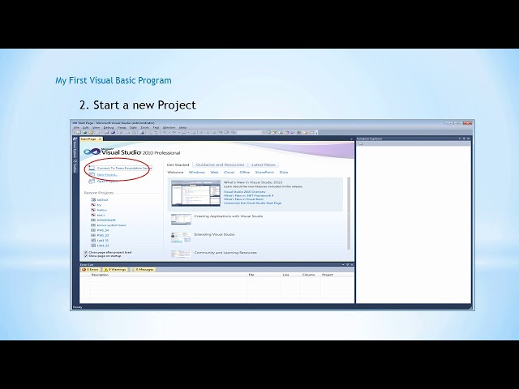Open the Debug menu
This screenshot has height=389, width=519.
coord(109,127)
